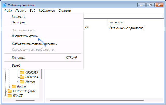Click the Names key folder icon
The height and width of the screenshot is (105, 166).
[x=22, y=82]
